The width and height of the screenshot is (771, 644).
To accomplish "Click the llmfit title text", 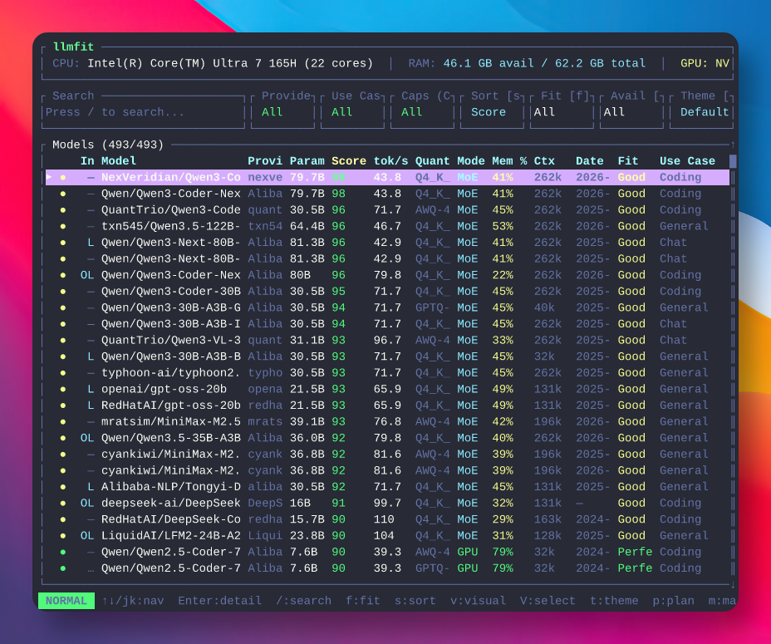I will [x=73, y=47].
